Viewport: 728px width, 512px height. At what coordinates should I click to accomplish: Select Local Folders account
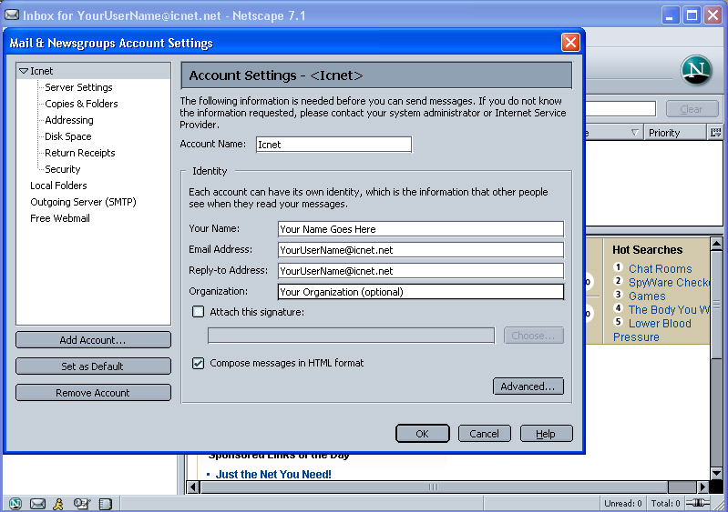coord(58,186)
